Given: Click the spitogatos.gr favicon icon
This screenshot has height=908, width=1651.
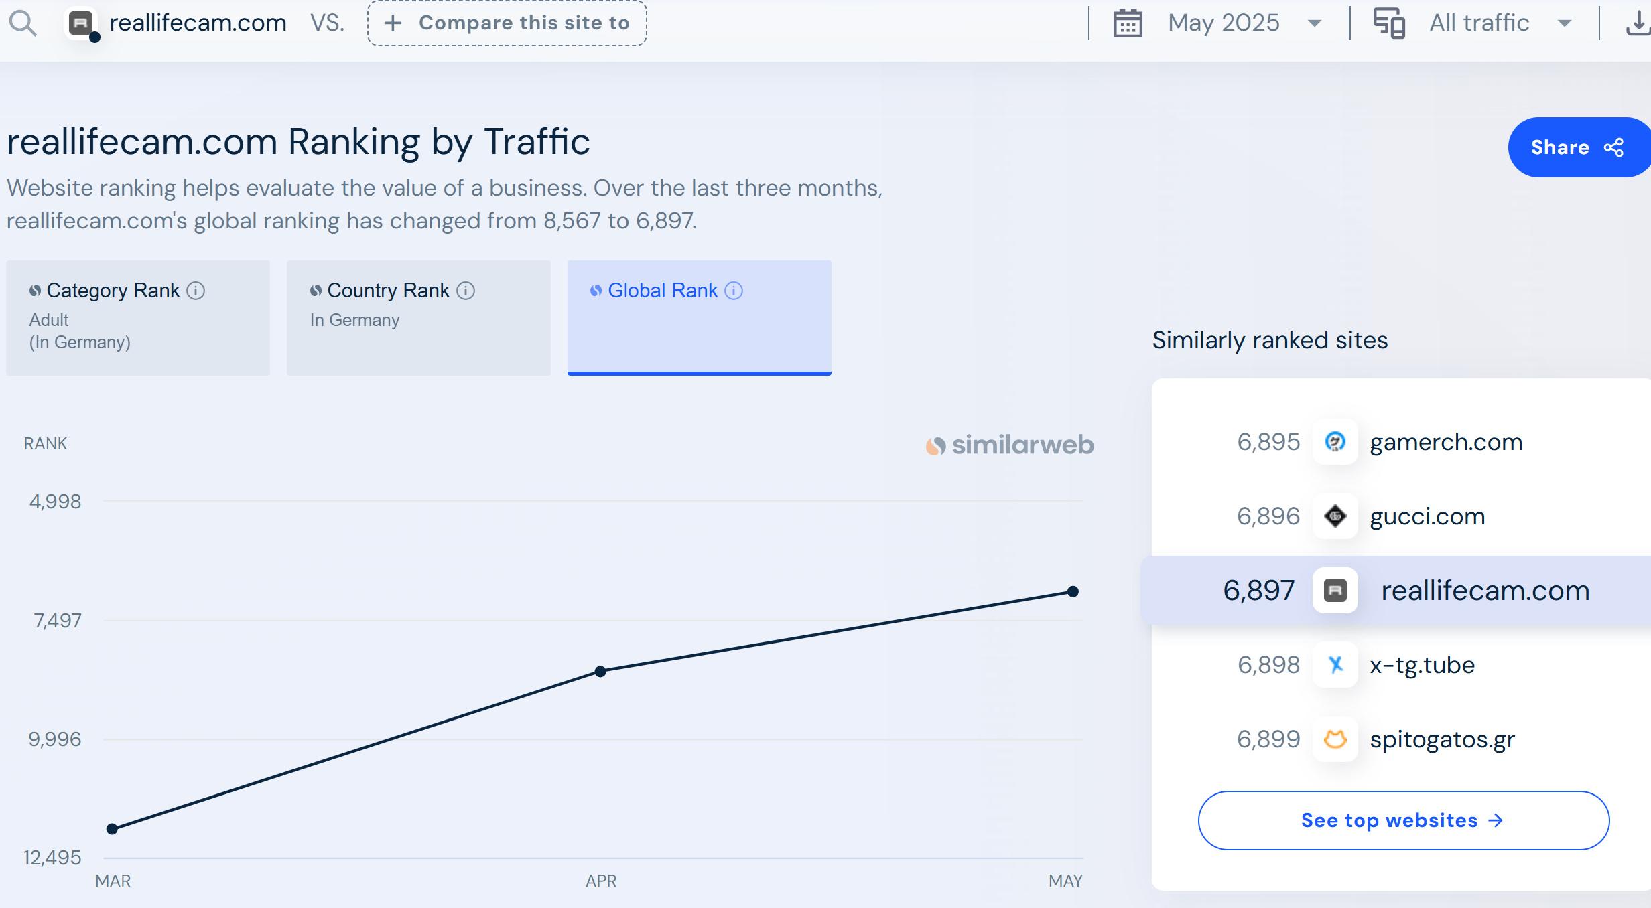Looking at the screenshot, I should click(x=1335, y=739).
